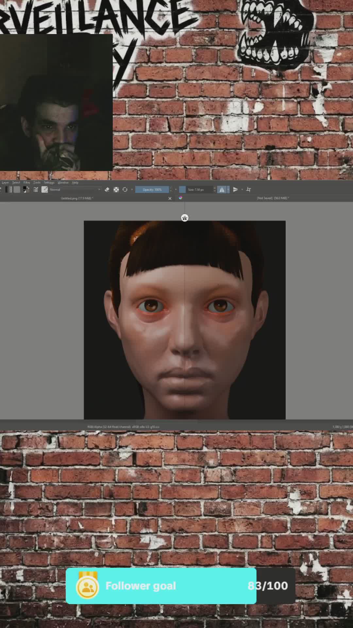Toggle vertical mirror tool
Screen dimensions: 353x628
click(x=235, y=189)
